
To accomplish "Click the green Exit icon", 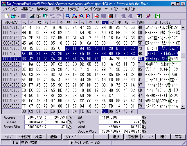I will pyautogui.click(x=157, y=16).
